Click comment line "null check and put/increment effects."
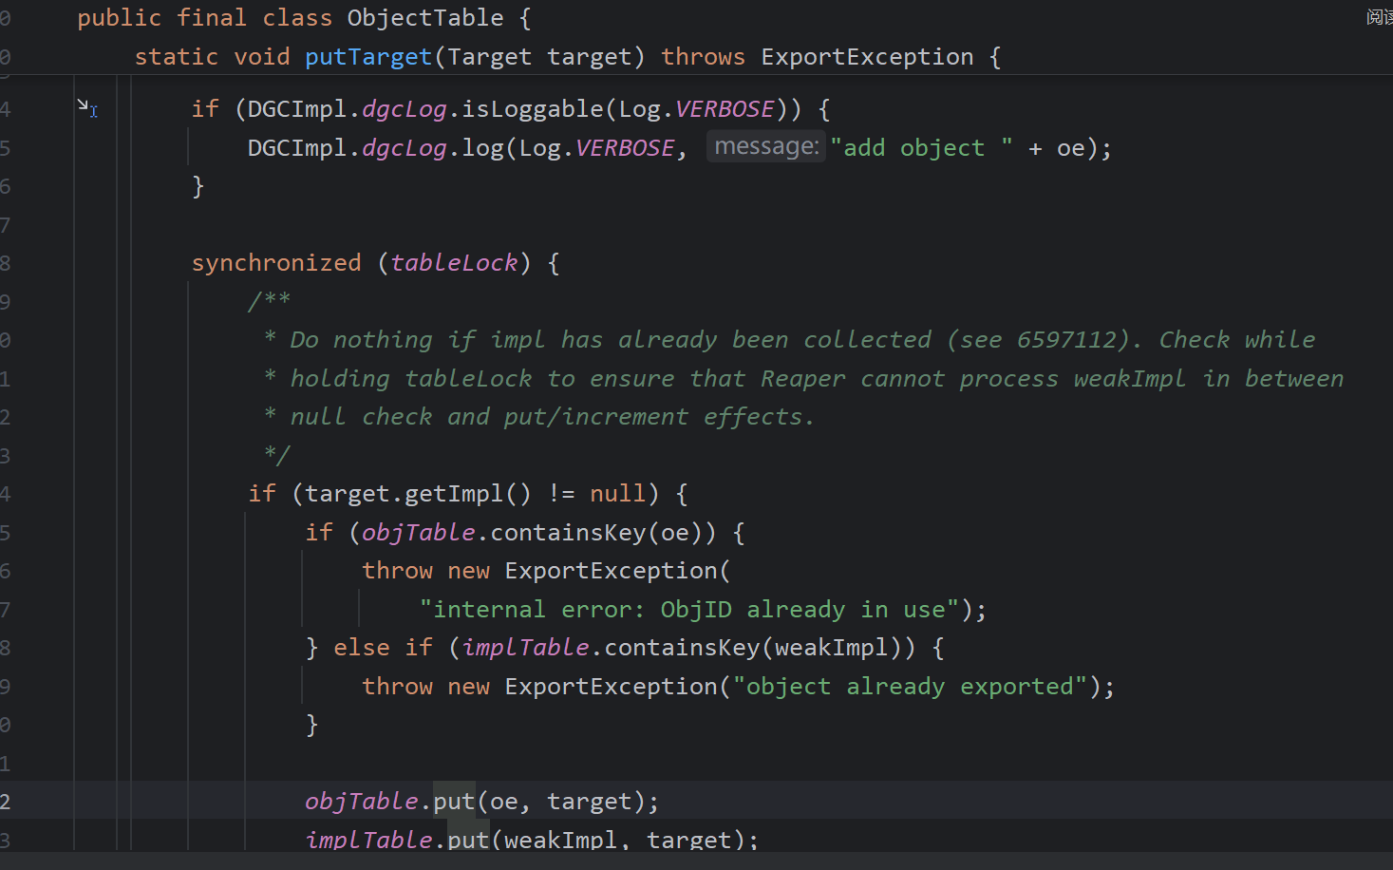Screen dimensions: 1393x870 click(552, 417)
